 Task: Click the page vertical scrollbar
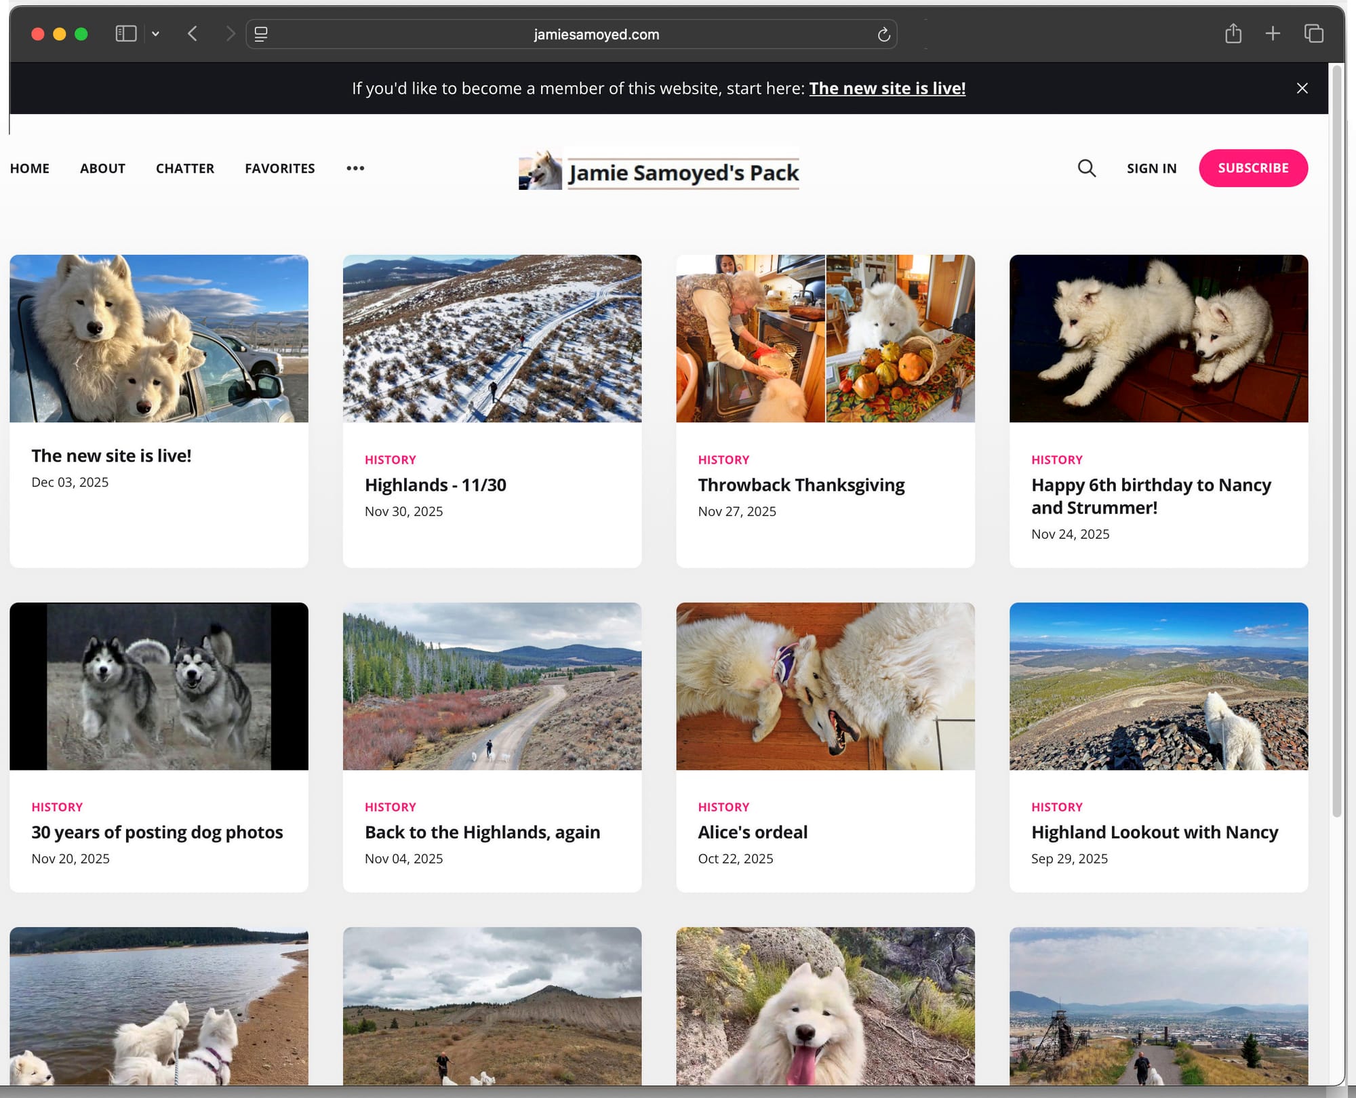1336,441
